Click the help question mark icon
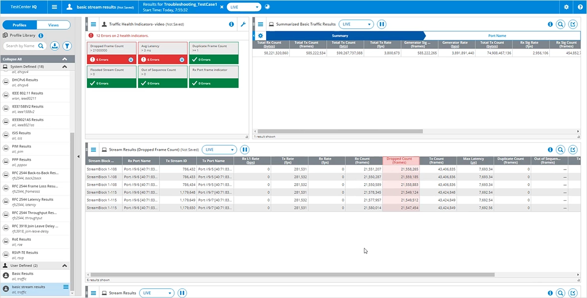 click(x=579, y=7)
